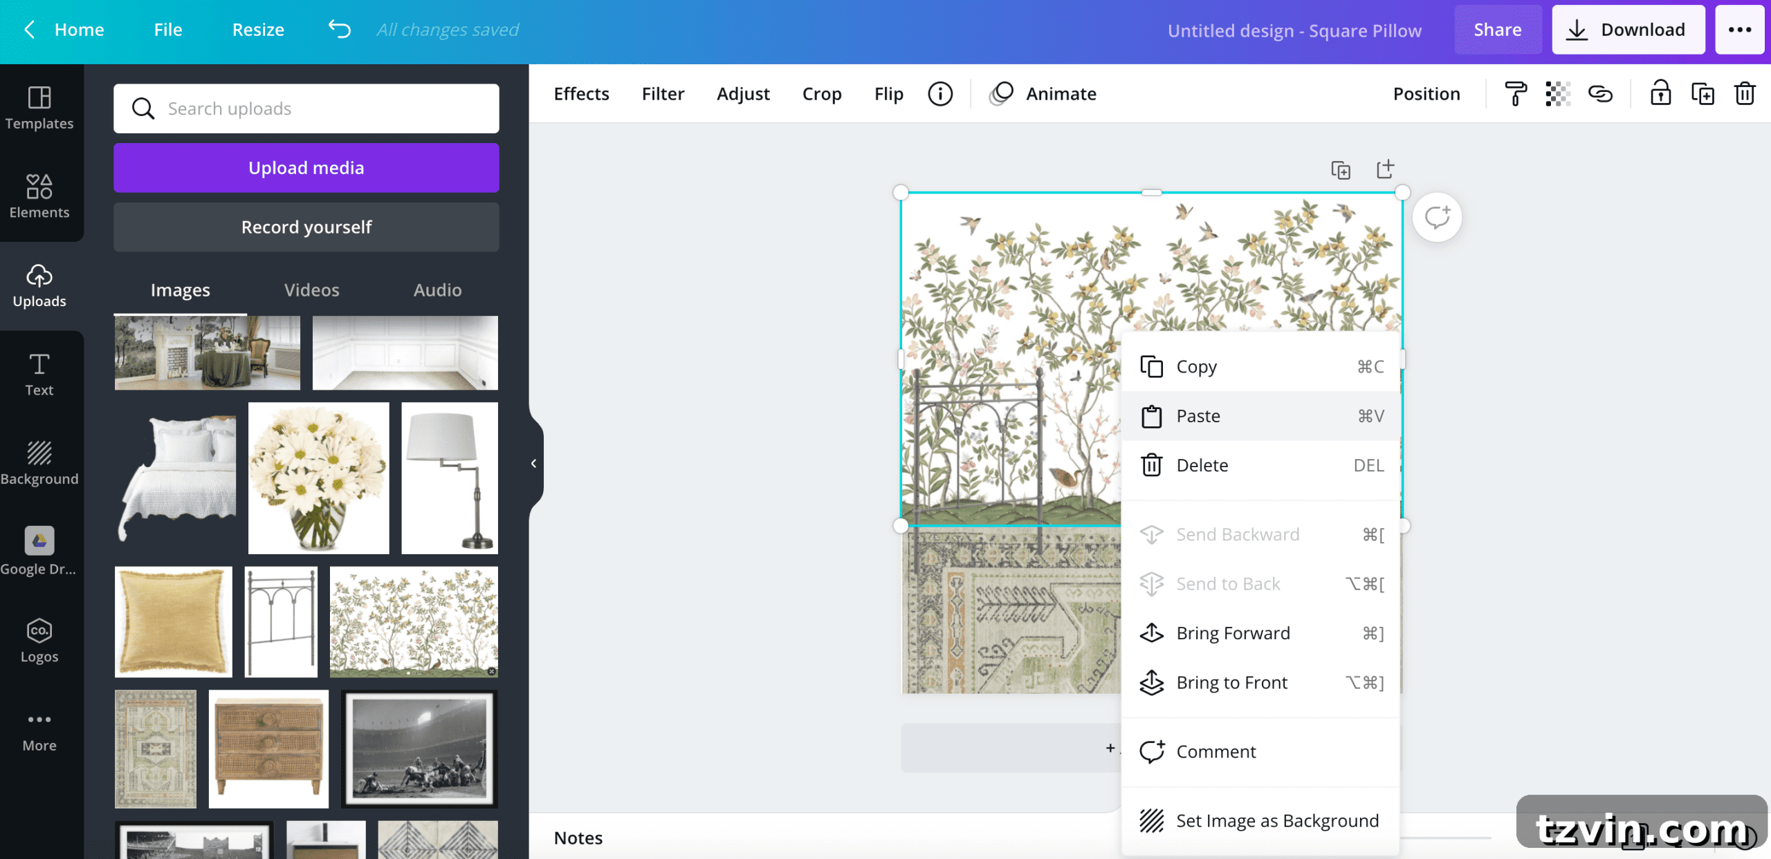This screenshot has height=859, width=1771.
Task: Open the Background sidebar panel
Action: [x=39, y=463]
